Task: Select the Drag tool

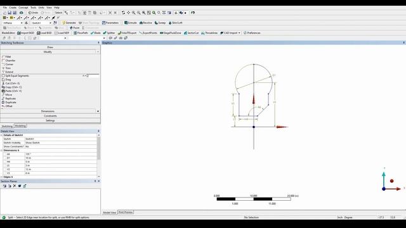Action: point(6,80)
